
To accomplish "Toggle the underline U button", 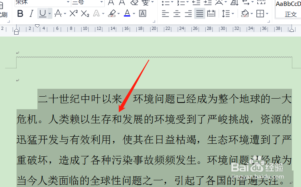I will point(43,14).
